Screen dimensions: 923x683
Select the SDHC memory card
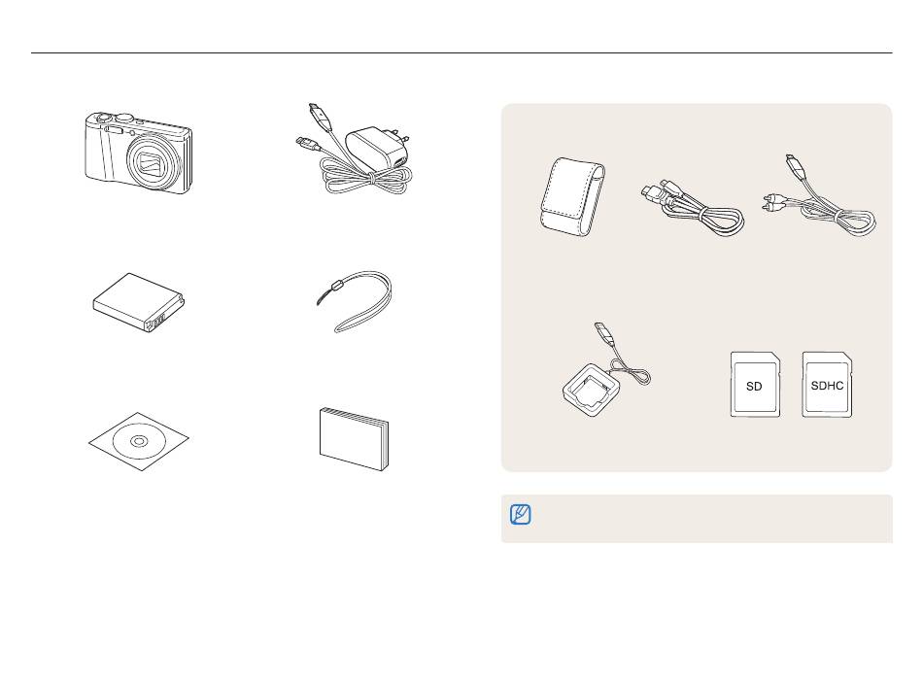[827, 385]
